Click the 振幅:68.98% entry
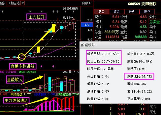161x115 pixels. pos(136,84)
